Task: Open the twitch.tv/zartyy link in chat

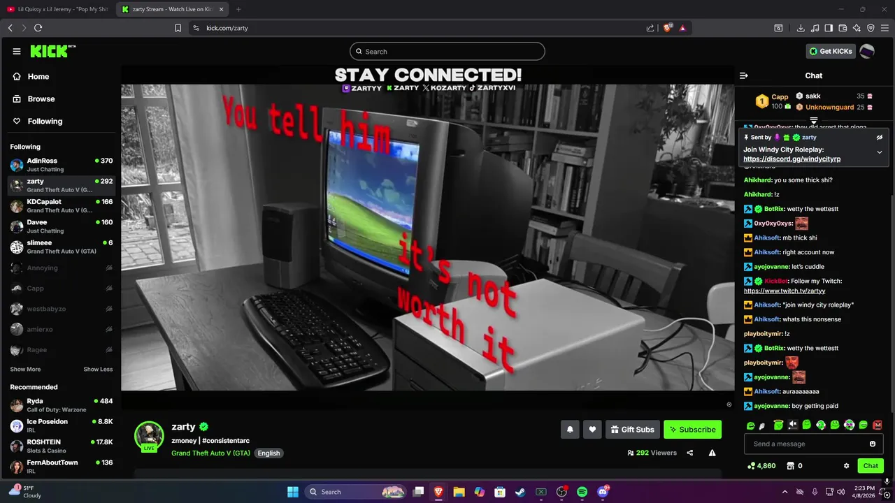Action: pos(785,291)
